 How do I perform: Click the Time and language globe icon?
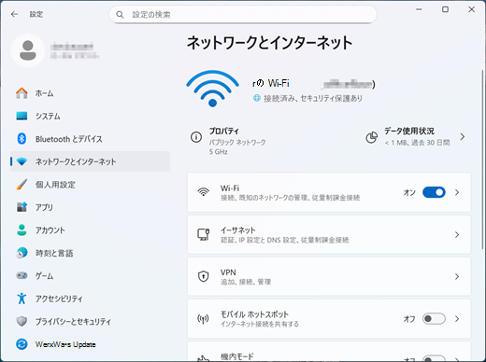(21, 253)
